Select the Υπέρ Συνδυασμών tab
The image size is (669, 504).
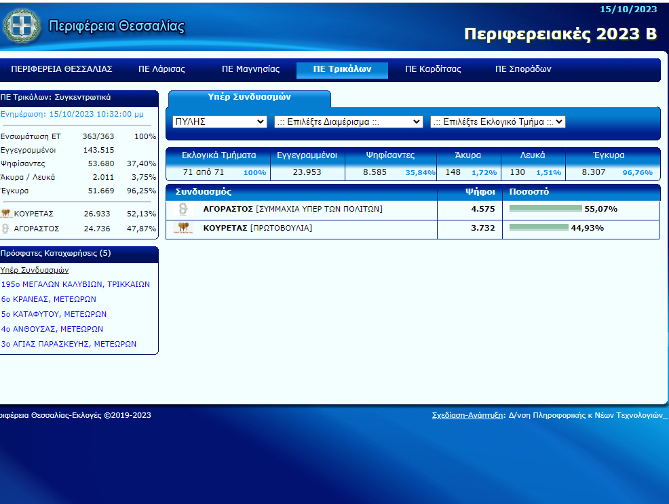[249, 98]
